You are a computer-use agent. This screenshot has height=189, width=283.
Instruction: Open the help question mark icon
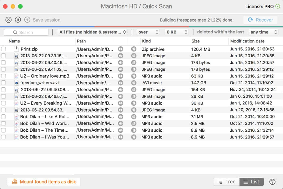pyautogui.click(x=272, y=182)
